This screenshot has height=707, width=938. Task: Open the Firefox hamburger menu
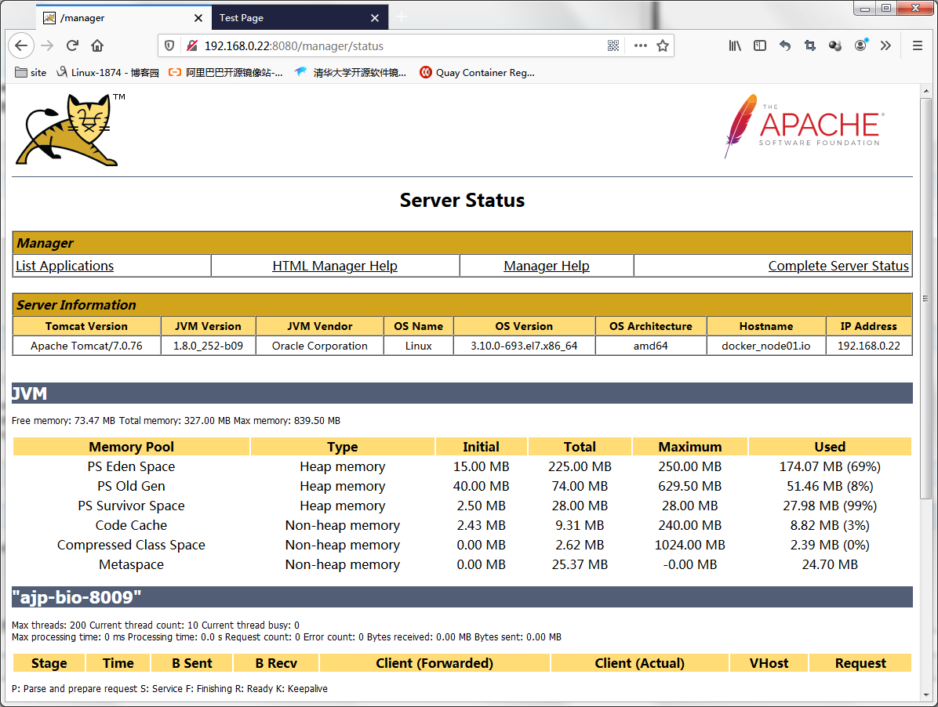[917, 45]
